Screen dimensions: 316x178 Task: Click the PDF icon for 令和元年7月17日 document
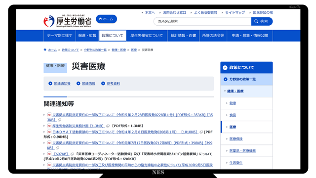(x=49, y=143)
